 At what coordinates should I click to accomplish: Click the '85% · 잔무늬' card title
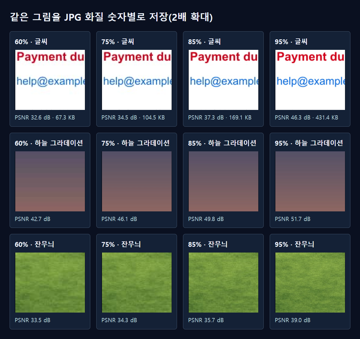208,244
